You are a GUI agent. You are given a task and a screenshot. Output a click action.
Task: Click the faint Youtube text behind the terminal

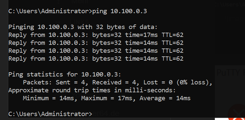(x=86, y=94)
